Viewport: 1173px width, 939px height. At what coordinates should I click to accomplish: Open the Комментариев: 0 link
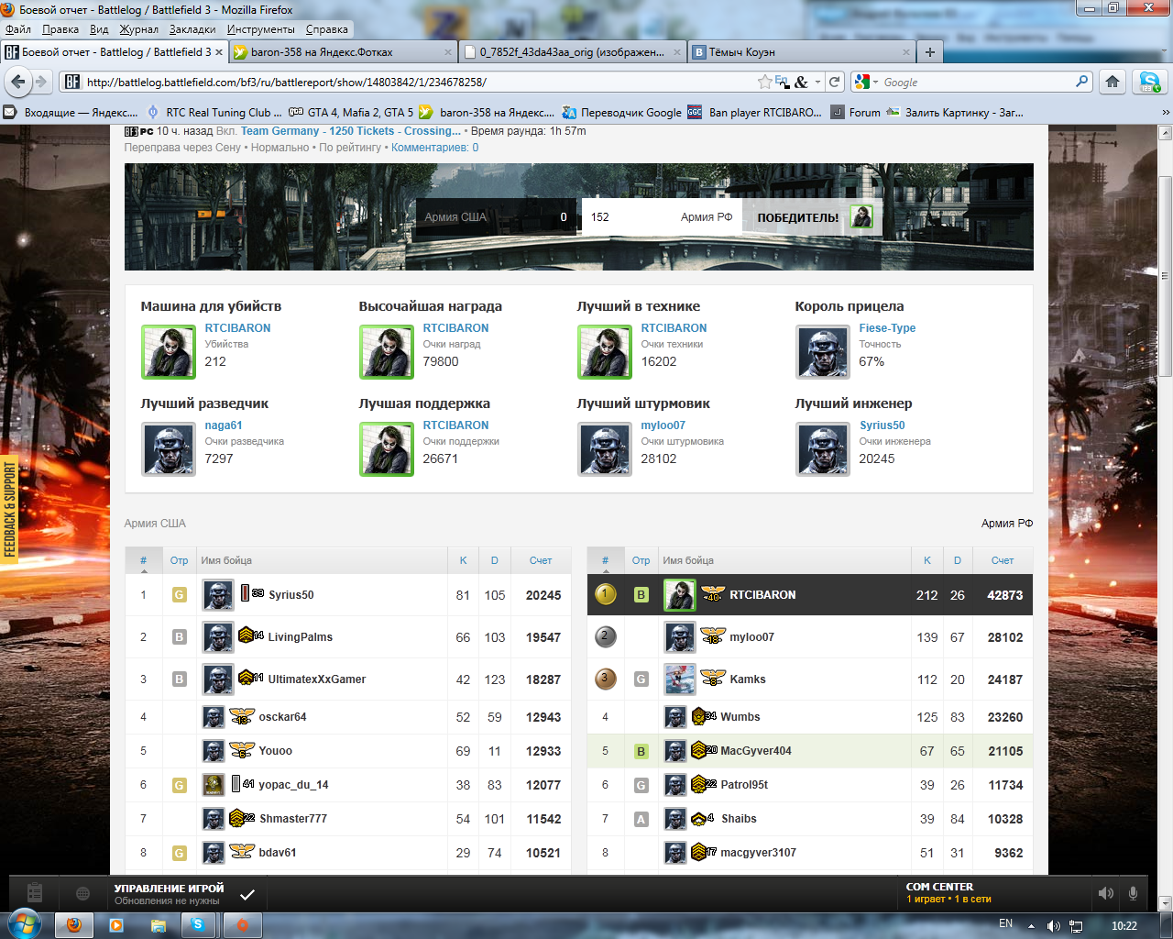click(x=434, y=148)
